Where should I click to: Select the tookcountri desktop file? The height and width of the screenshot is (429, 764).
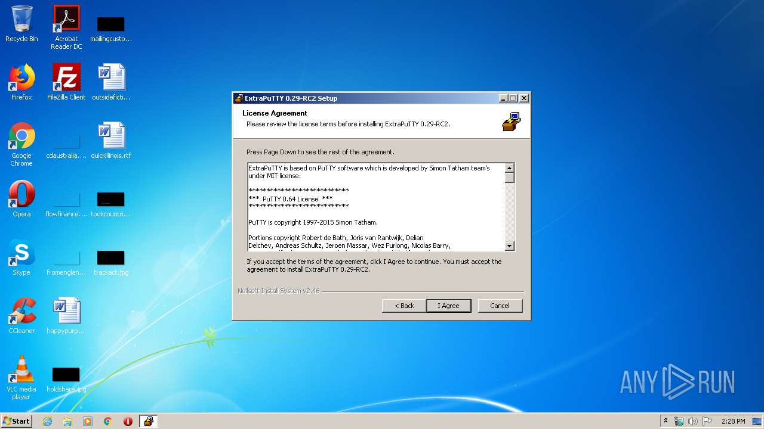[x=111, y=206]
